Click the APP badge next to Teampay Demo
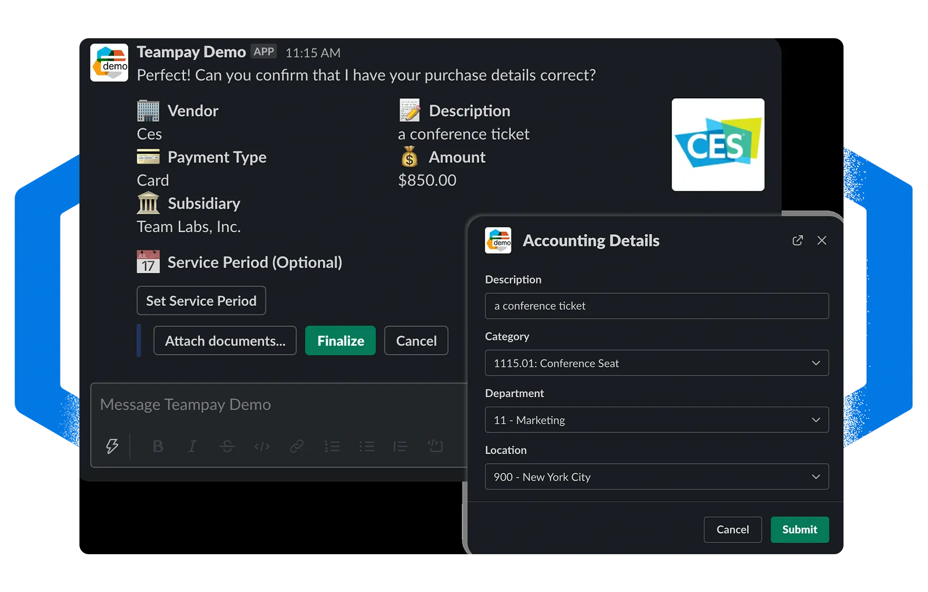Image resolution: width=928 pixels, height=592 pixels. (264, 52)
